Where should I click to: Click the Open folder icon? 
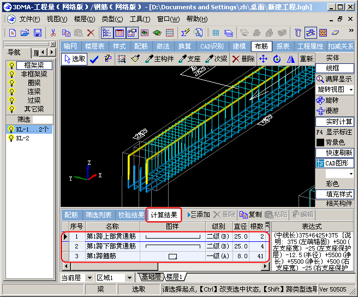25,33
